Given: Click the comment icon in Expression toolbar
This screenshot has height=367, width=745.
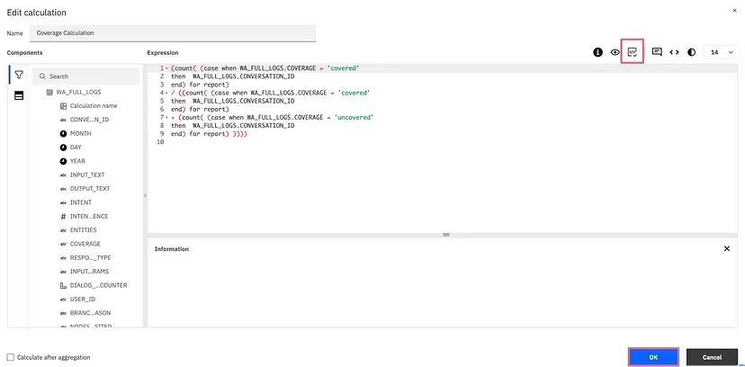Looking at the screenshot, I should 657,52.
